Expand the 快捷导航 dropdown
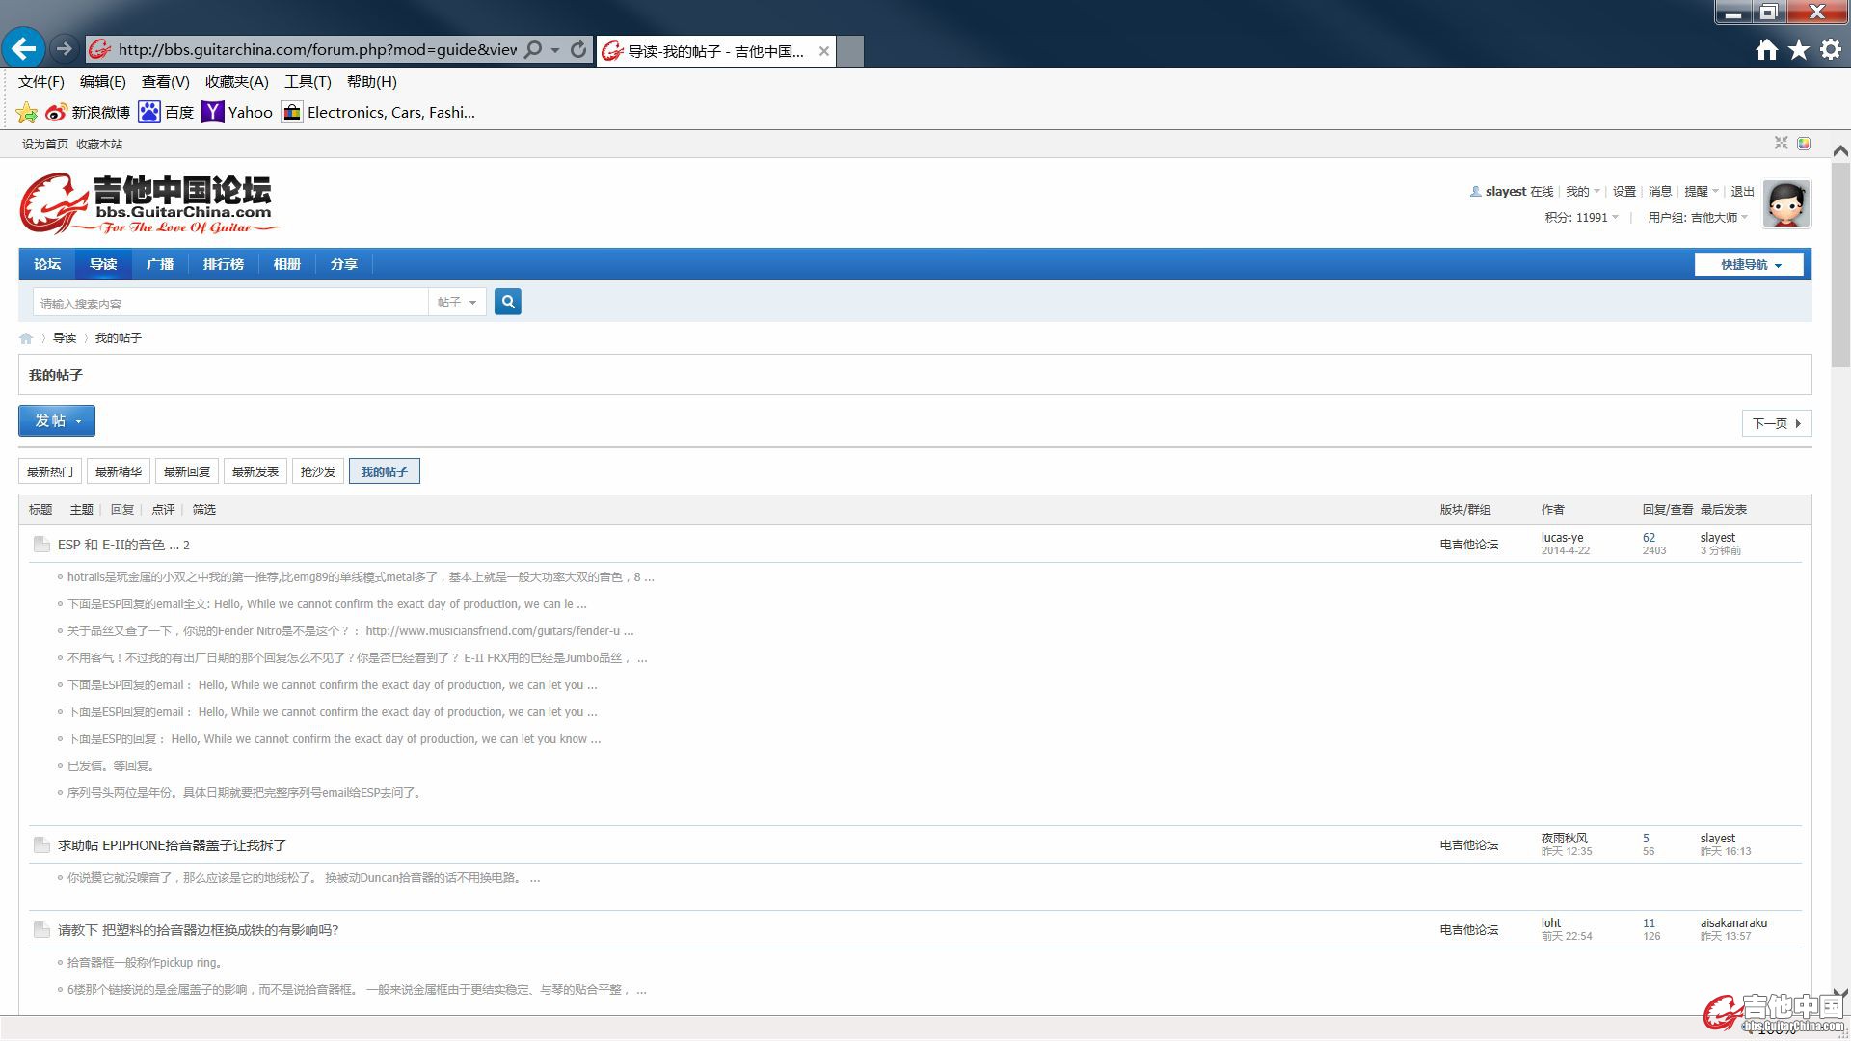 (1750, 264)
